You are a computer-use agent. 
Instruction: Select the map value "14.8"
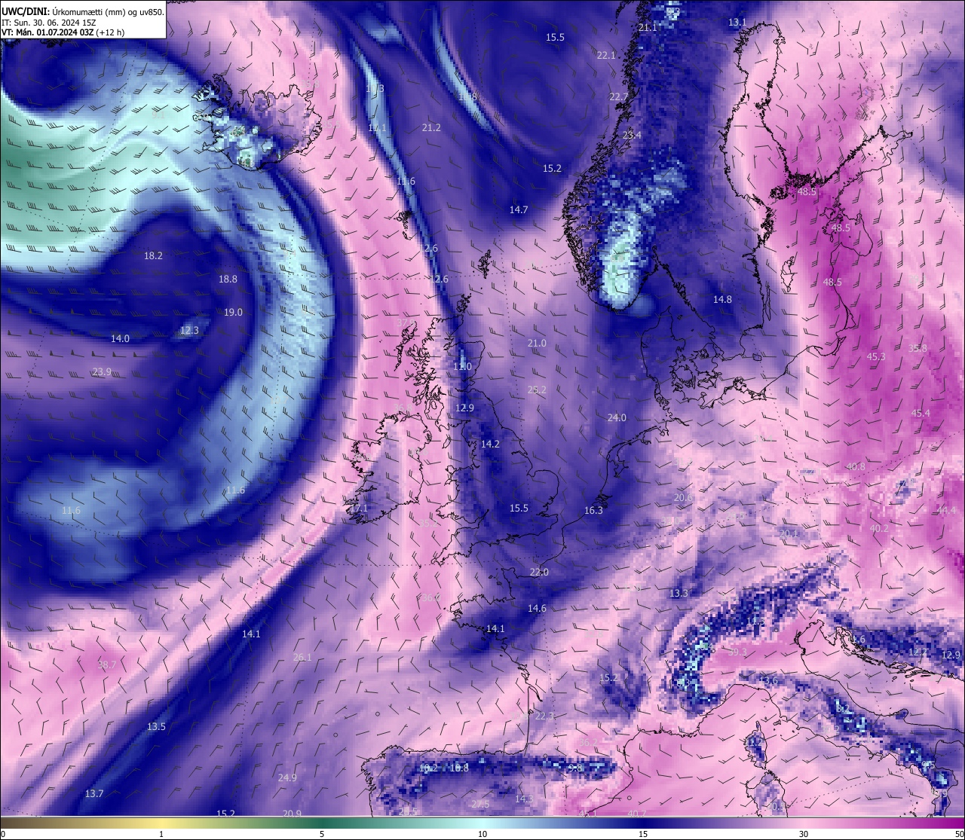coord(722,300)
